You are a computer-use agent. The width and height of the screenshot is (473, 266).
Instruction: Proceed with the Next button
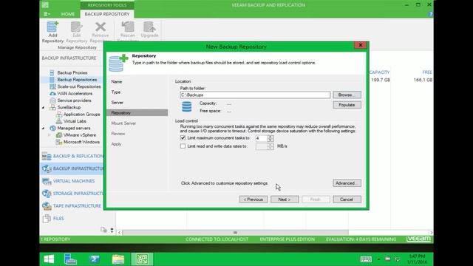(285, 199)
